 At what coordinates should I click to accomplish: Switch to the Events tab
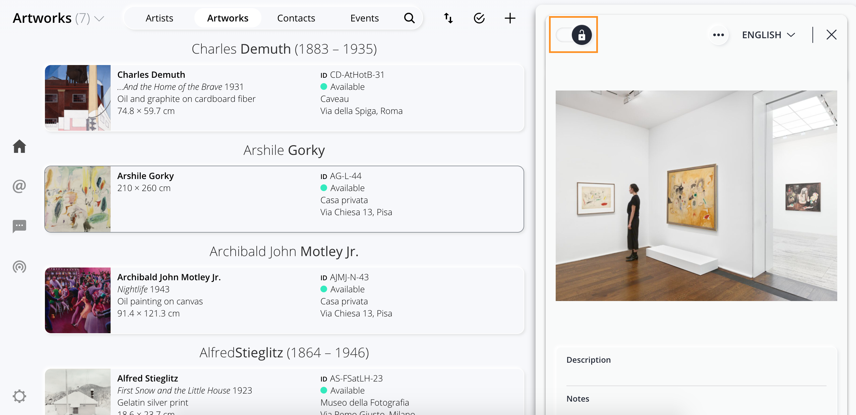pyautogui.click(x=364, y=18)
